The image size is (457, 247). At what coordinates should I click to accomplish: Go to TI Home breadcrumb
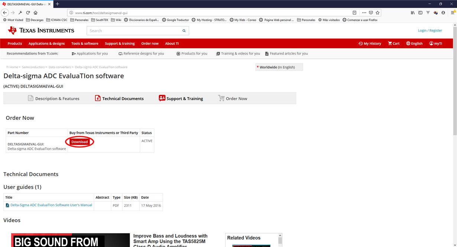(12, 67)
